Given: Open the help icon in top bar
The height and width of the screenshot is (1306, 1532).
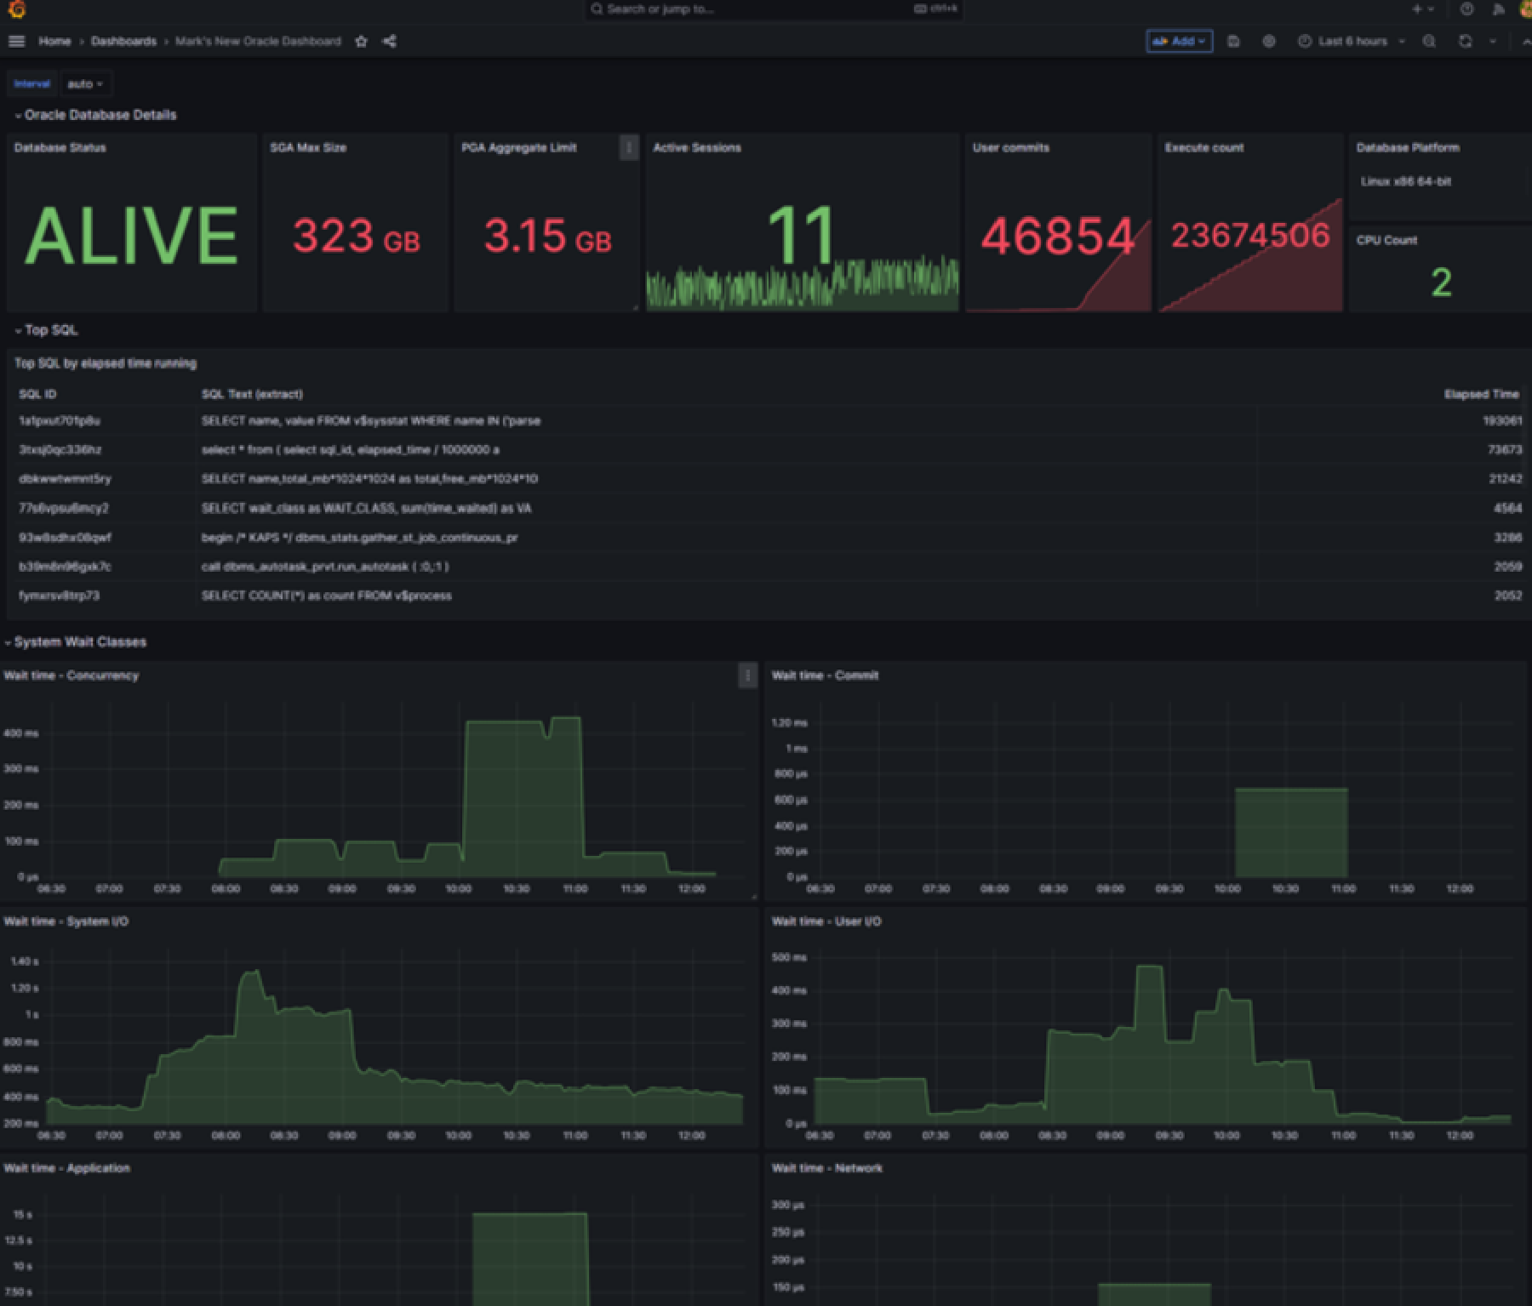Looking at the screenshot, I should [1466, 9].
